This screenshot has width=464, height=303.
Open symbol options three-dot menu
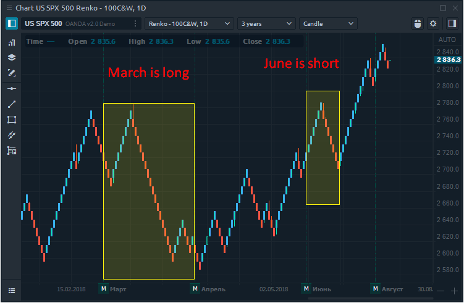click(x=135, y=23)
